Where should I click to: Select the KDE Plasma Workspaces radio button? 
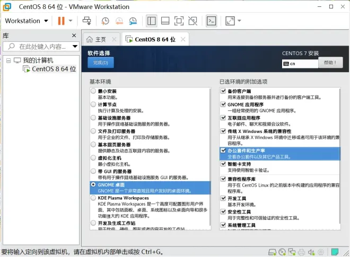point(93,198)
